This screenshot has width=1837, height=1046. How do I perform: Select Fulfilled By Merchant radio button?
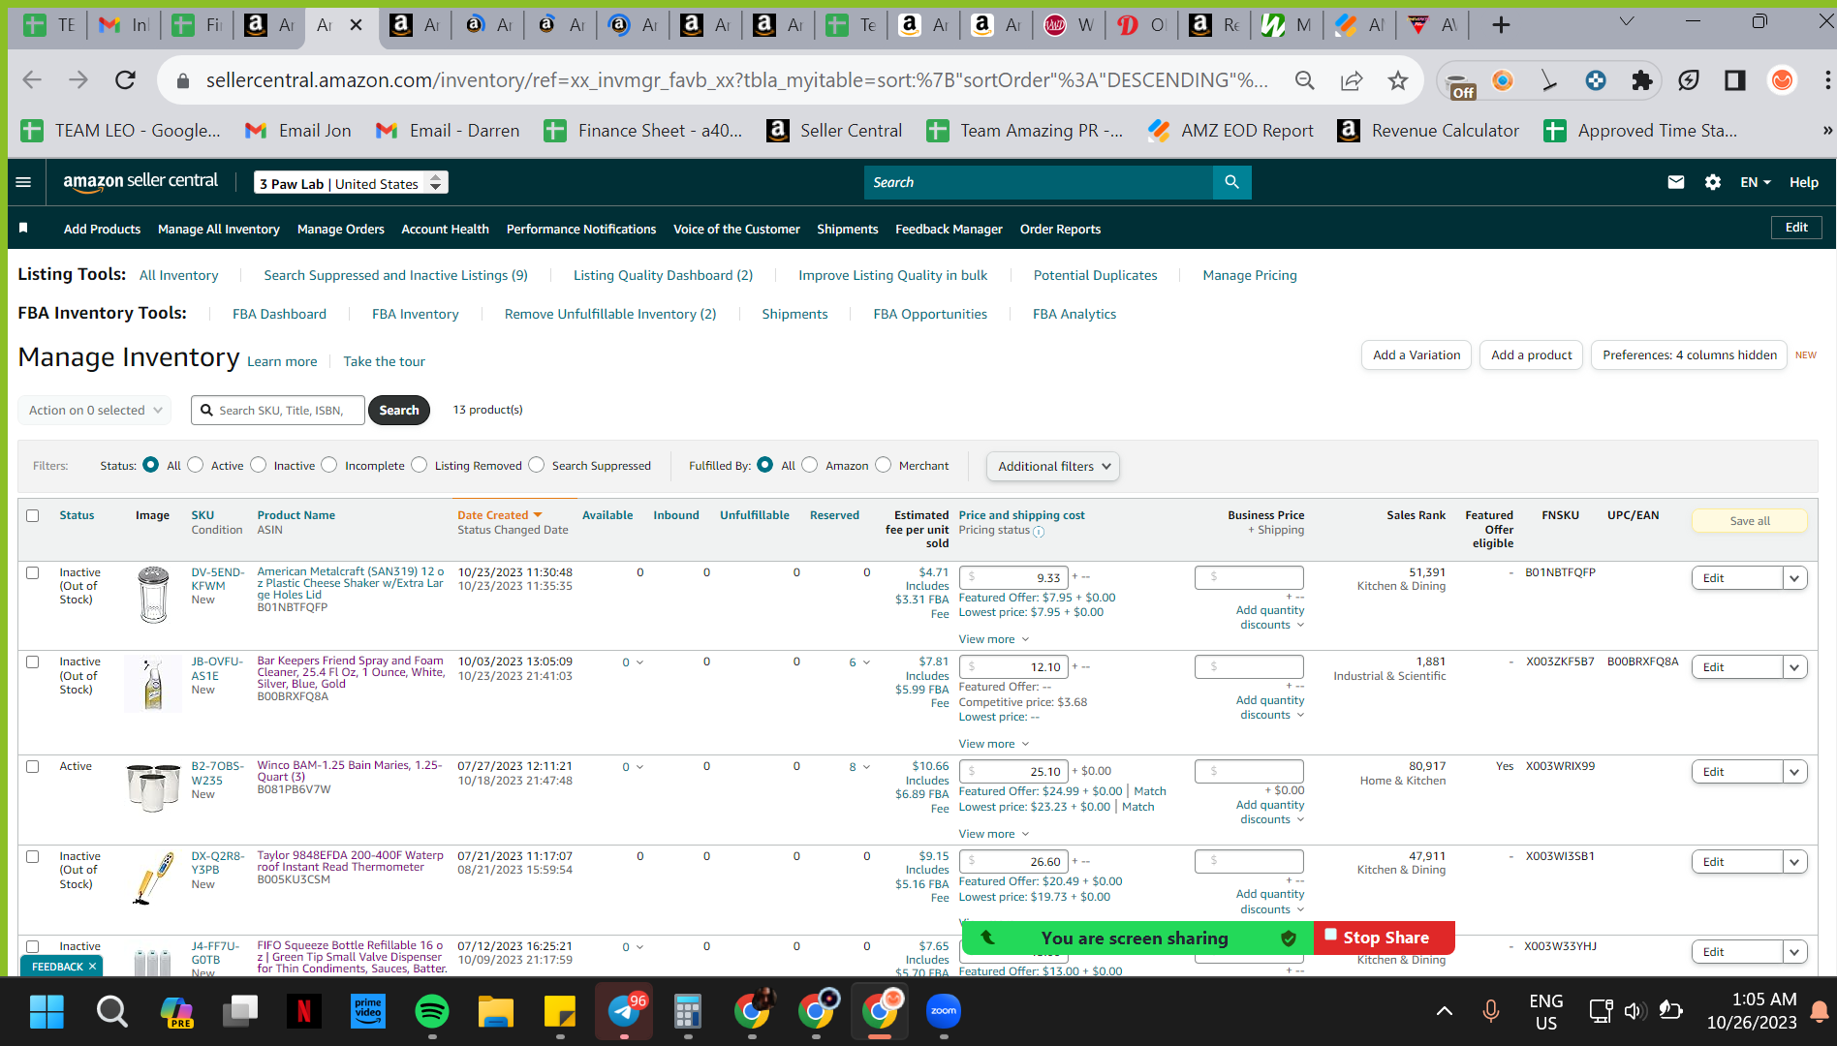(884, 465)
